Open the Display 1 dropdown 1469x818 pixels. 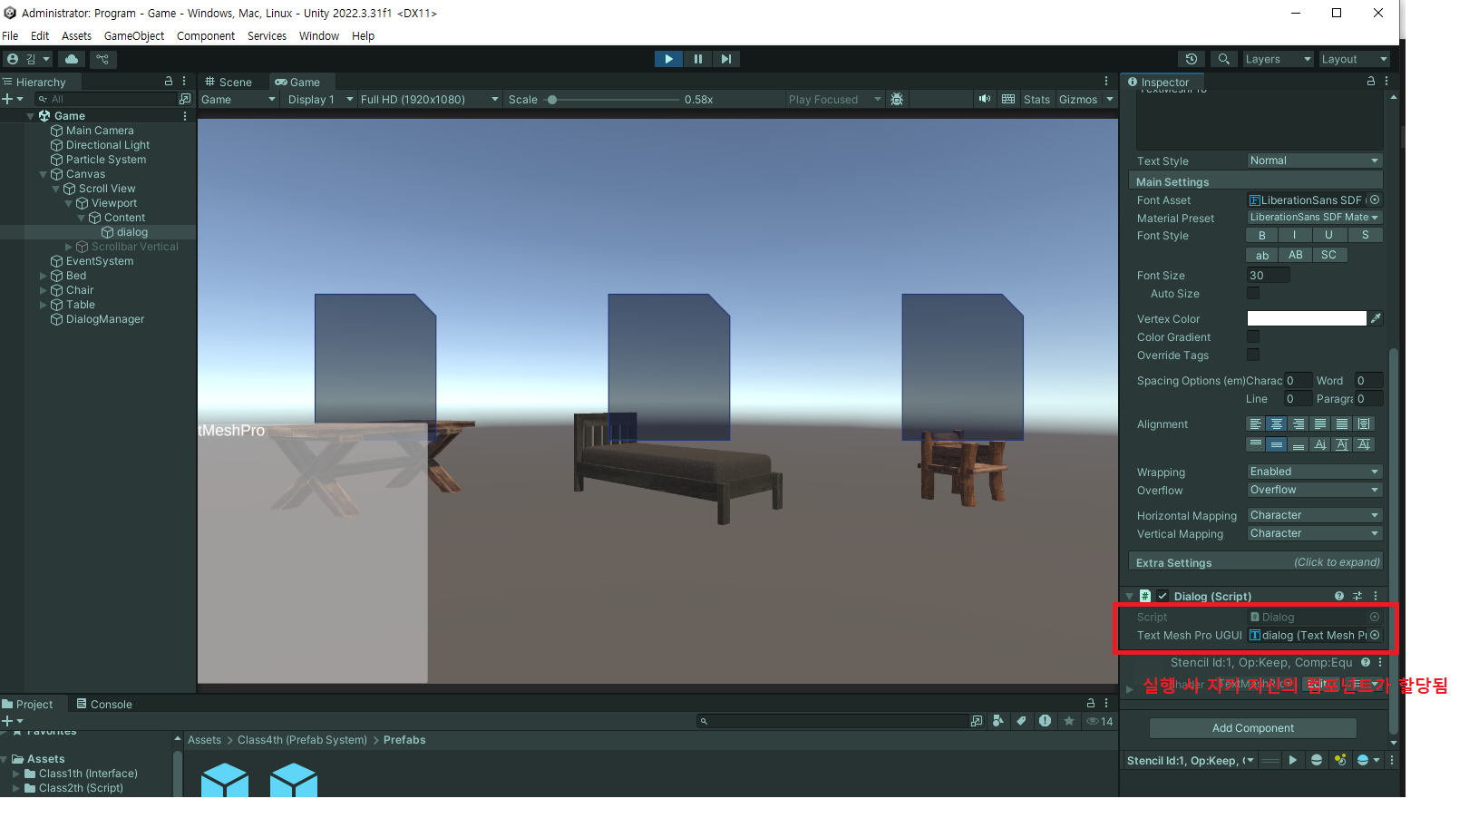pos(320,99)
